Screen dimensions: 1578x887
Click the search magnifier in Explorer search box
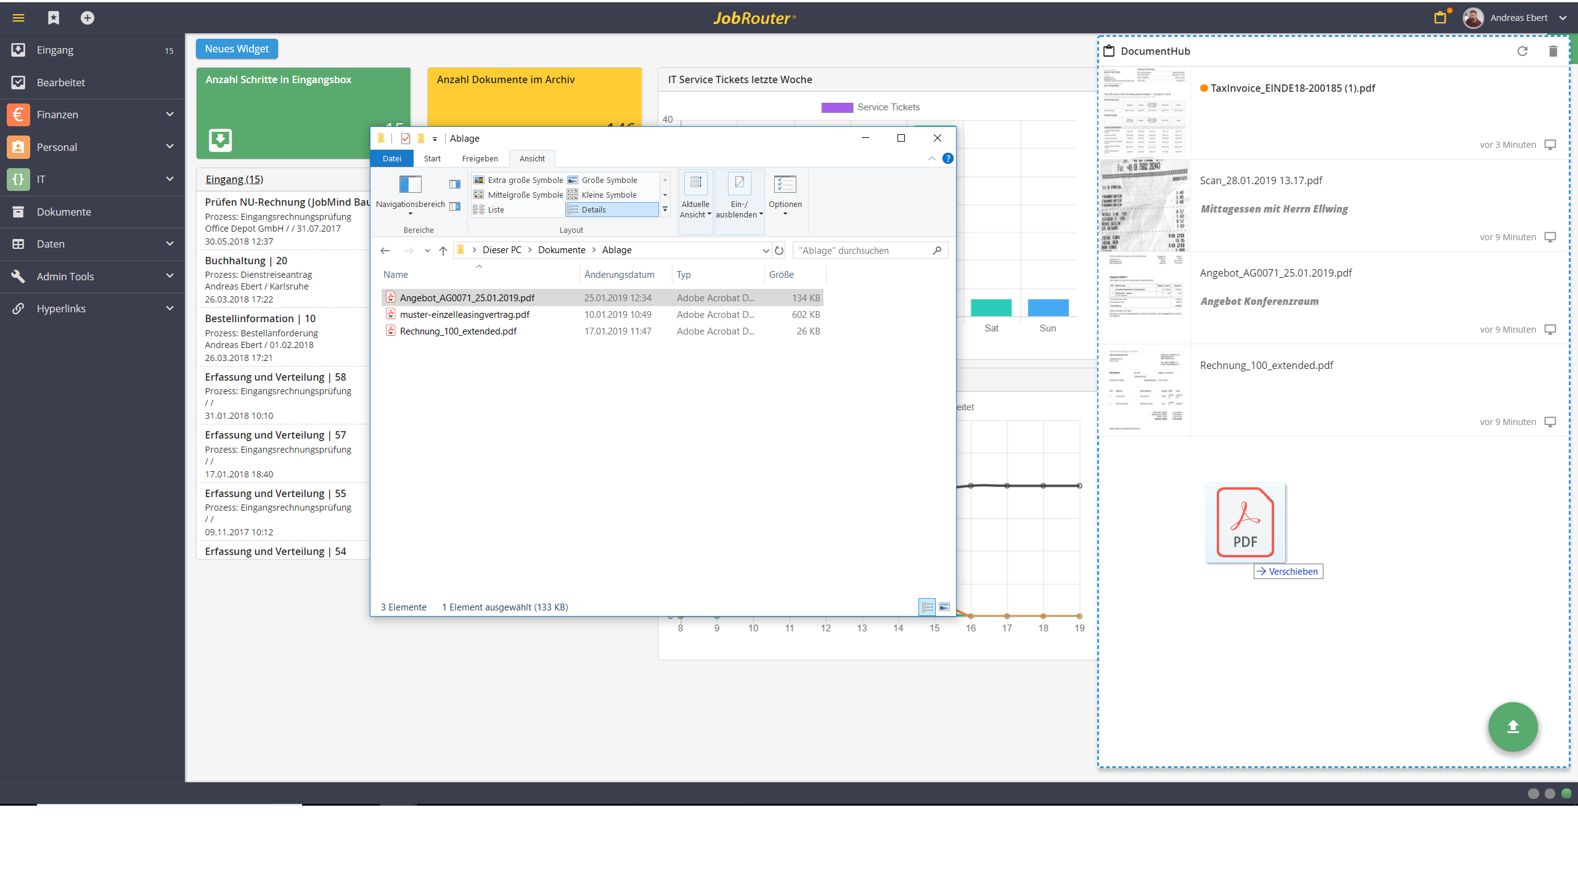pyautogui.click(x=937, y=250)
